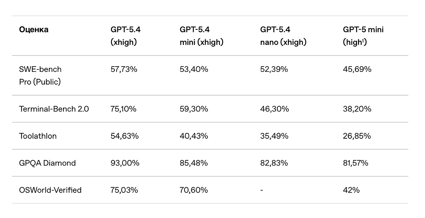Select the 42% OSWorld-Verified cell

point(351,190)
